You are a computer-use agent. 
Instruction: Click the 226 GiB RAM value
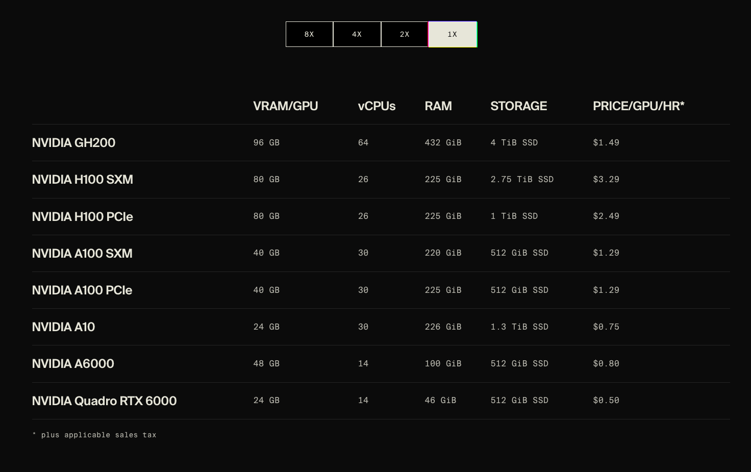click(x=443, y=327)
